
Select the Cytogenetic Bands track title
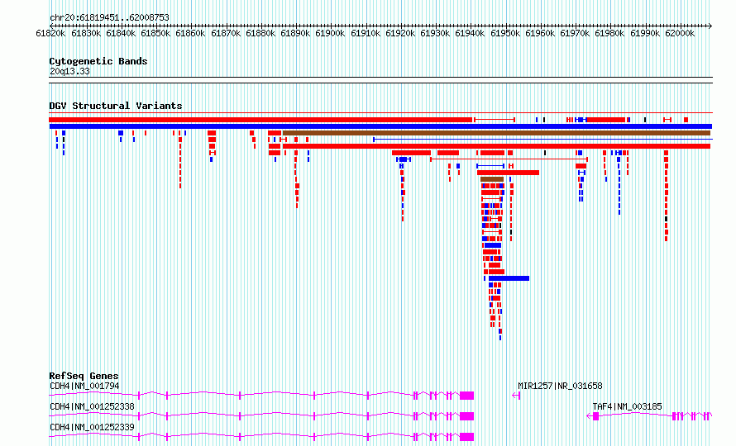coord(98,61)
